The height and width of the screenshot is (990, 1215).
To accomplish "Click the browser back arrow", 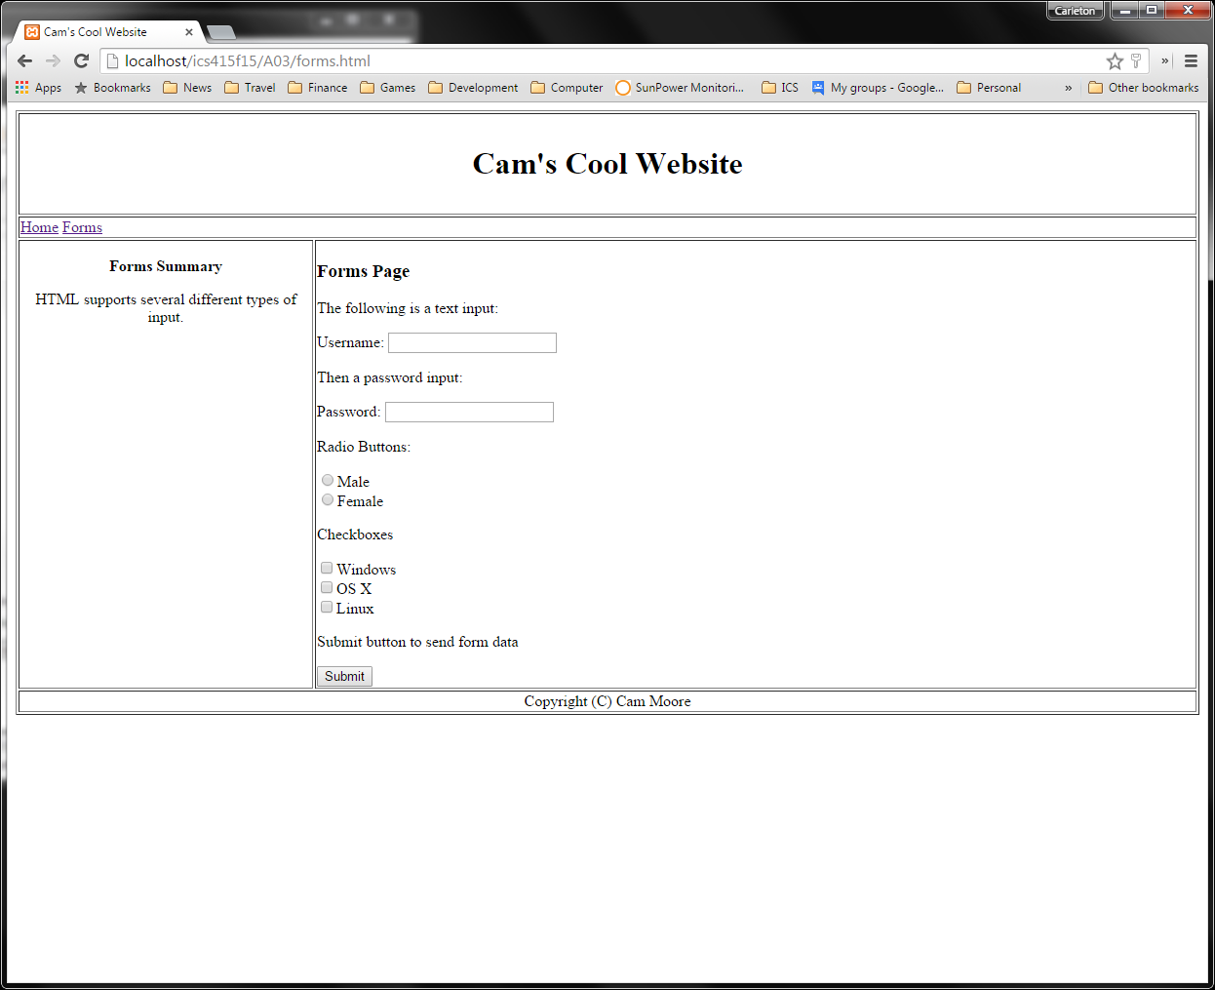I will [x=24, y=60].
